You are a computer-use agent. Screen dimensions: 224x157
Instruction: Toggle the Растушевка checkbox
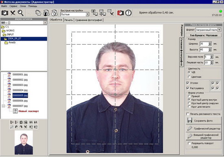(x=188, y=88)
